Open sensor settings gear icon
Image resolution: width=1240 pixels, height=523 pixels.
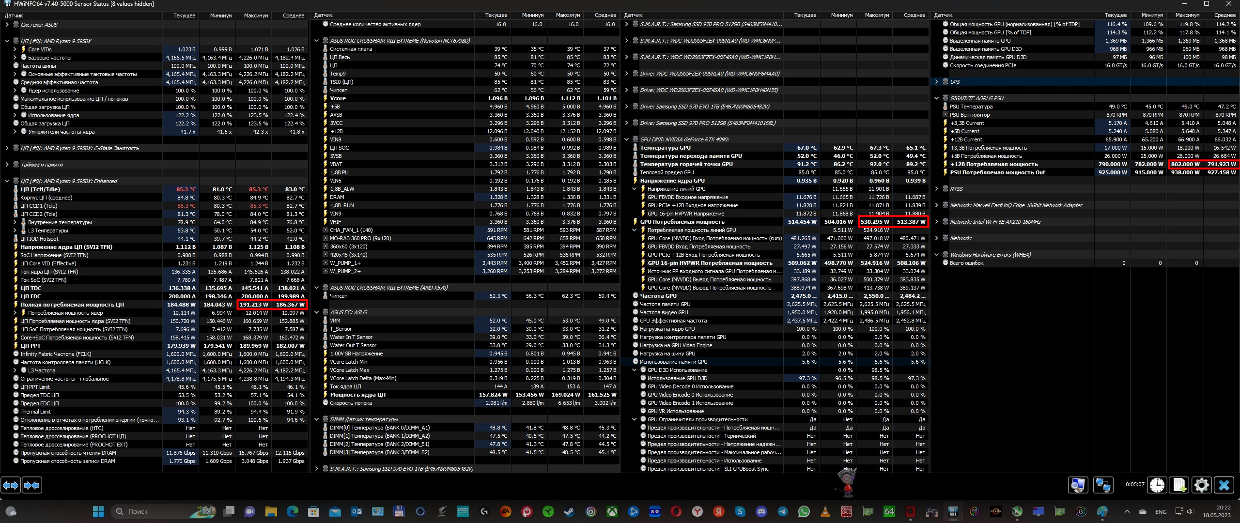click(x=1202, y=485)
